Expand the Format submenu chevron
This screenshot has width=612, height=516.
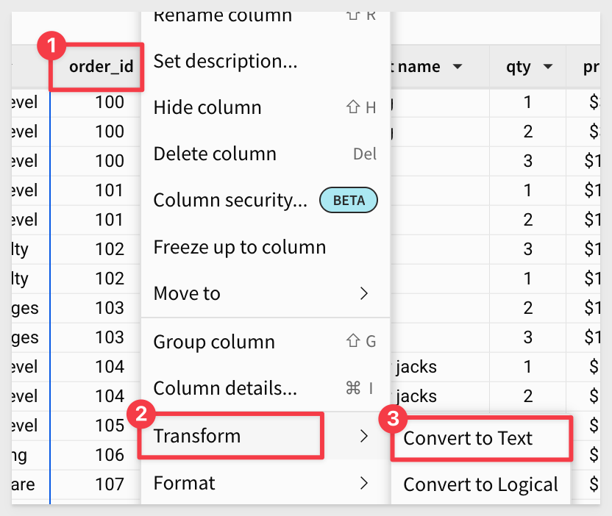point(364,483)
